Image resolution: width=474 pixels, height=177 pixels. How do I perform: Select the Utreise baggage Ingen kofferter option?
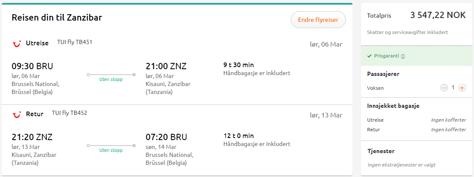click(x=448, y=120)
